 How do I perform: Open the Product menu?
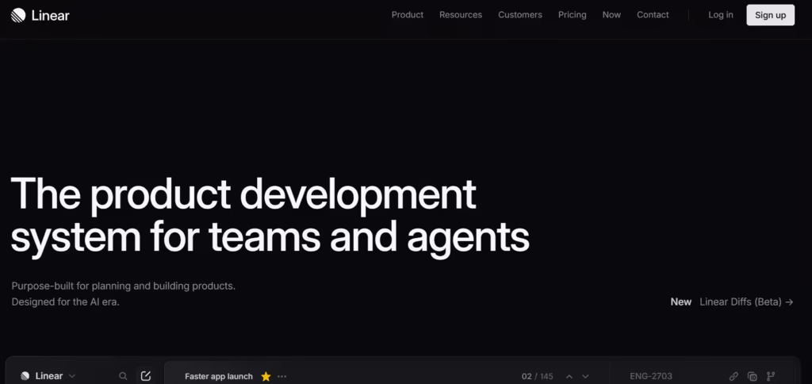click(x=407, y=15)
